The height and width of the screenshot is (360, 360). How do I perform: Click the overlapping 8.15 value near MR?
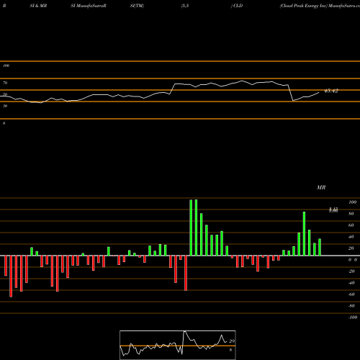333,210
